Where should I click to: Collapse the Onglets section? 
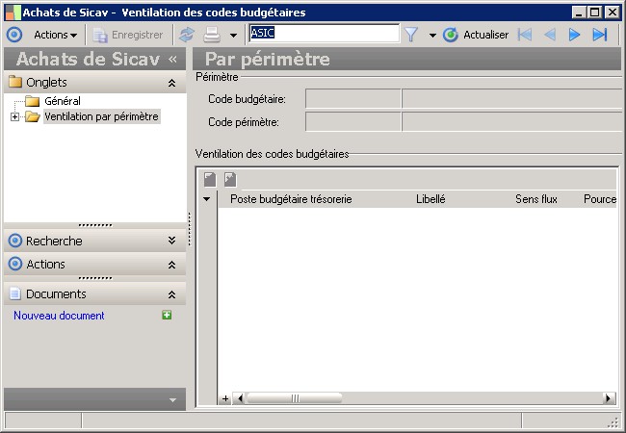coord(171,83)
